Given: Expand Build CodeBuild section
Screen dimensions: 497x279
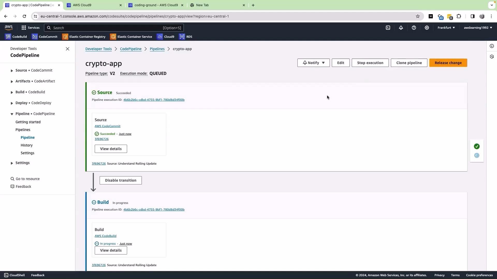Looking at the screenshot, I should click(x=28, y=92).
